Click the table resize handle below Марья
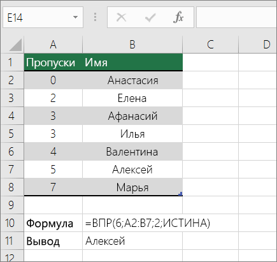 (180, 194)
